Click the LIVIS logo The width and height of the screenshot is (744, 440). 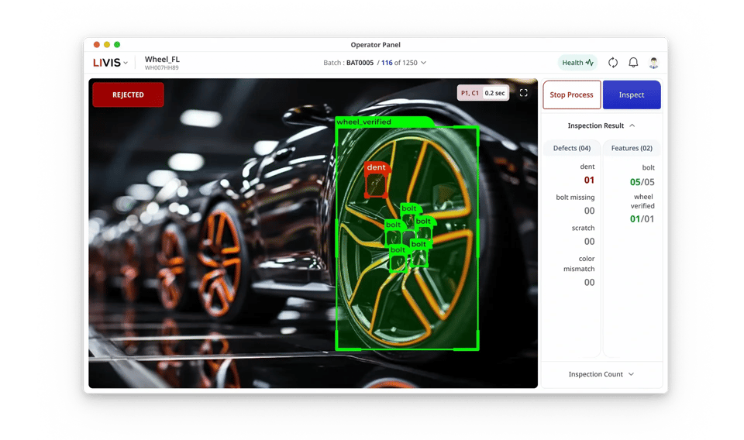pos(107,63)
